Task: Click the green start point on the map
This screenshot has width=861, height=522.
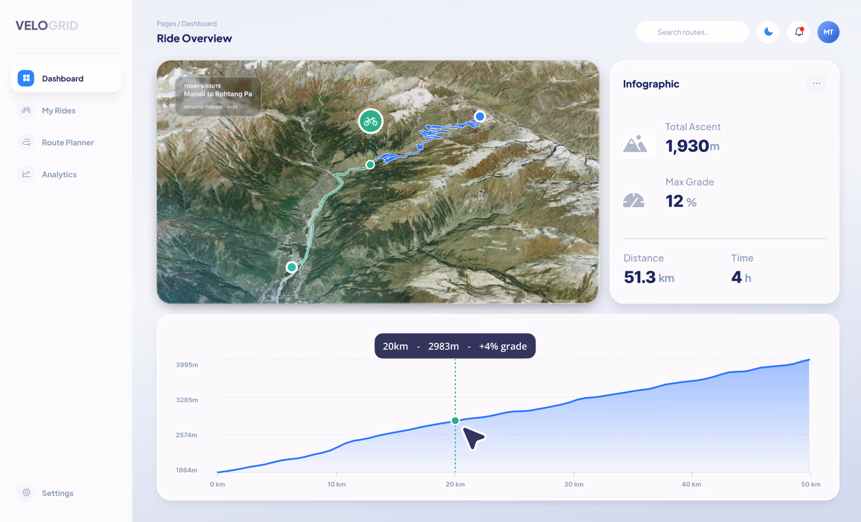Action: click(292, 267)
